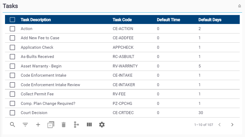Click the RV-WARRNTY task code

click(125, 66)
